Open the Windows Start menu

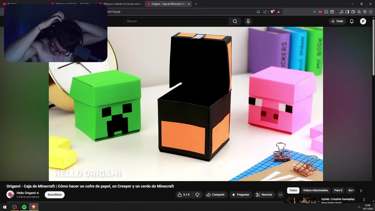tap(4, 207)
